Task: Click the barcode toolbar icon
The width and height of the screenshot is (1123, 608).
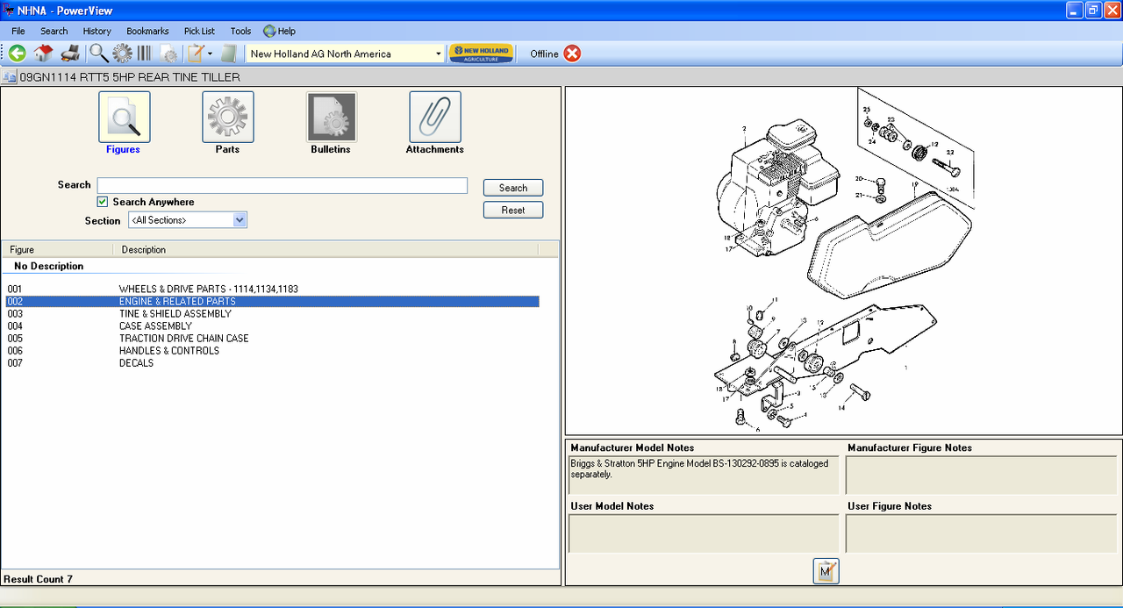Action: [x=144, y=54]
